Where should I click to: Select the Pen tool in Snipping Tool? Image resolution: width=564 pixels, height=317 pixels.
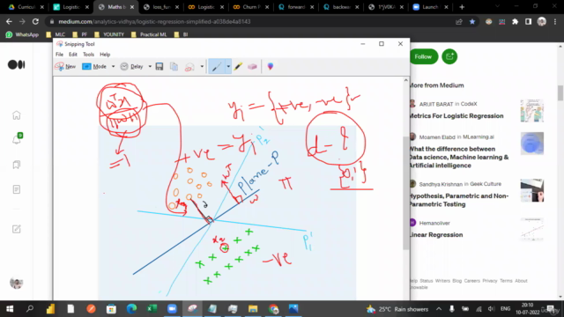click(217, 67)
